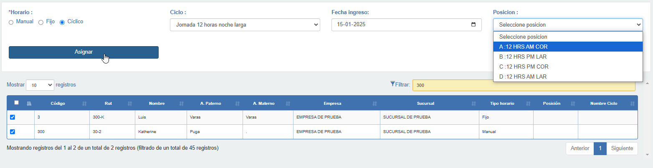Open calendar picker in Fecha ingreso
This screenshot has width=653, height=168.
click(473, 25)
